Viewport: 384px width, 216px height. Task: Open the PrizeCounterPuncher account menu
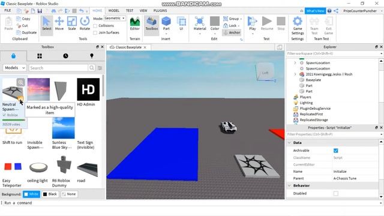360,11
